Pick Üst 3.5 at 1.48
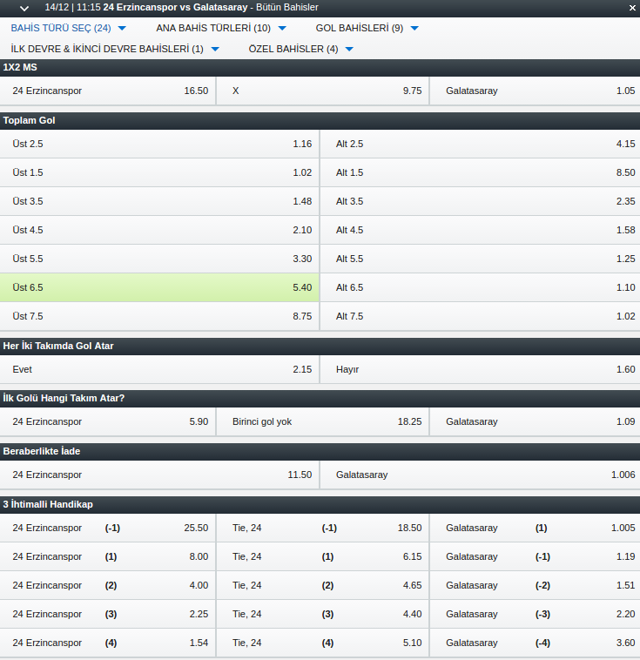 click(159, 201)
